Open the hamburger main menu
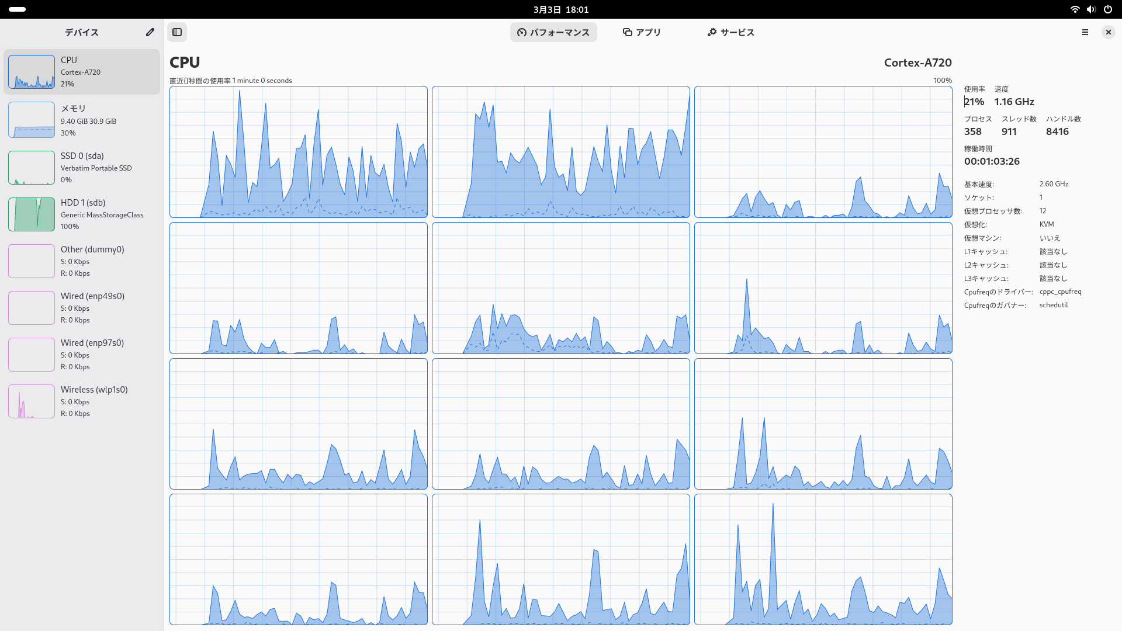The height and width of the screenshot is (631, 1122). (x=1085, y=32)
